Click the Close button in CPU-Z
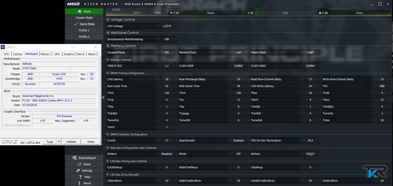Viewport: 393px width, 186px height. pos(91,142)
